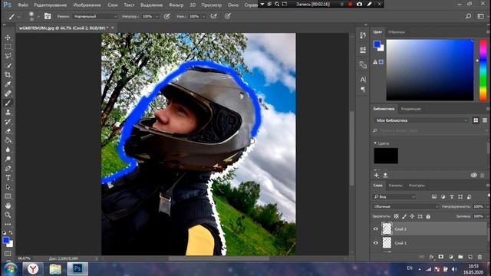Select the Lasso tool
Viewport: 491px width, 276px height.
pos(8,56)
